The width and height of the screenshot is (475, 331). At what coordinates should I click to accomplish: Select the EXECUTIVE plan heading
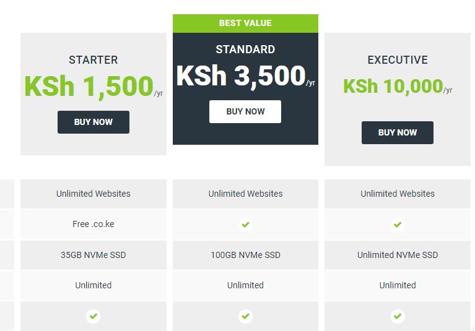tap(398, 60)
